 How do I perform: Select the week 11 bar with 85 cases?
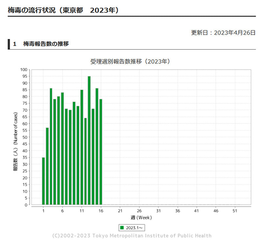(82, 147)
